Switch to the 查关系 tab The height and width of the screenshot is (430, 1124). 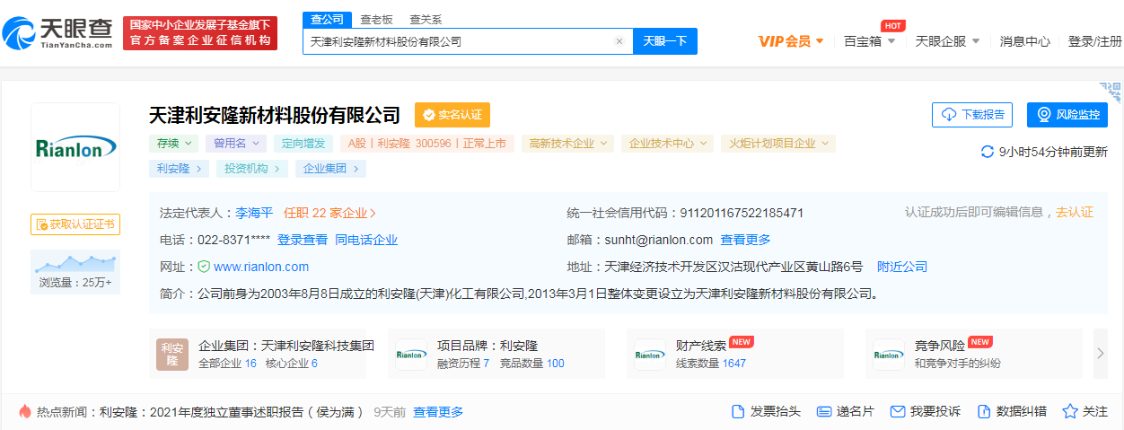tap(426, 20)
